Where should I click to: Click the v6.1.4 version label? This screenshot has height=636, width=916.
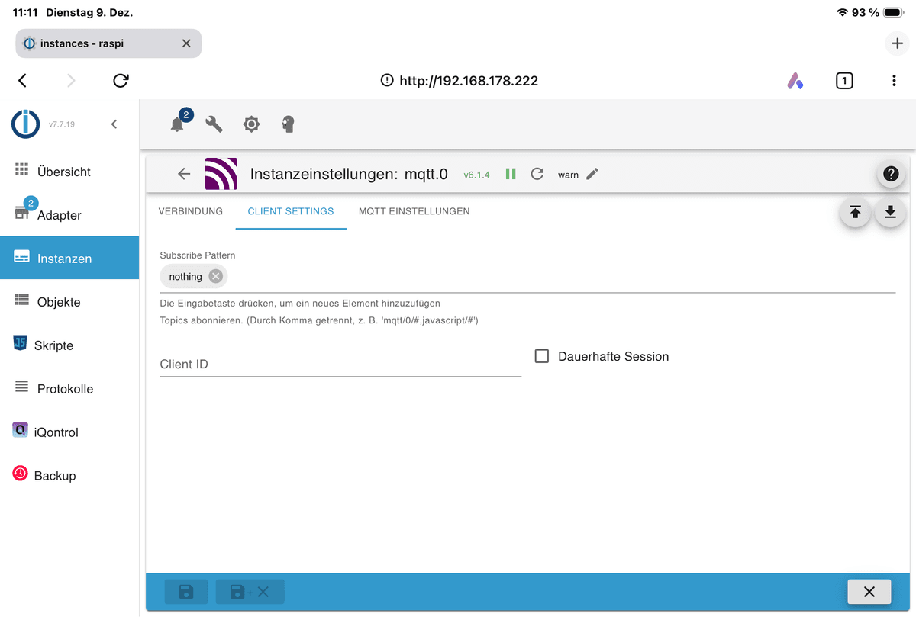pos(477,175)
